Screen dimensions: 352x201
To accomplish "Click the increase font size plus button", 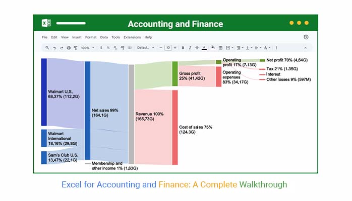I will (x=175, y=48).
